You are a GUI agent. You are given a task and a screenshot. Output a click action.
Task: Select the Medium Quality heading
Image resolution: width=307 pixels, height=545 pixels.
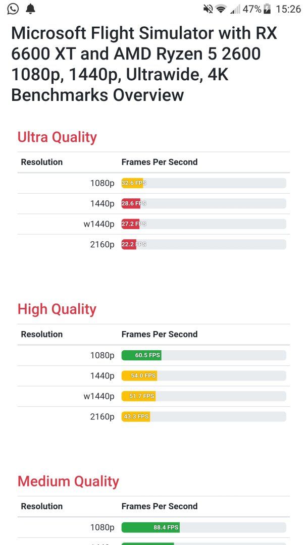[68, 481]
